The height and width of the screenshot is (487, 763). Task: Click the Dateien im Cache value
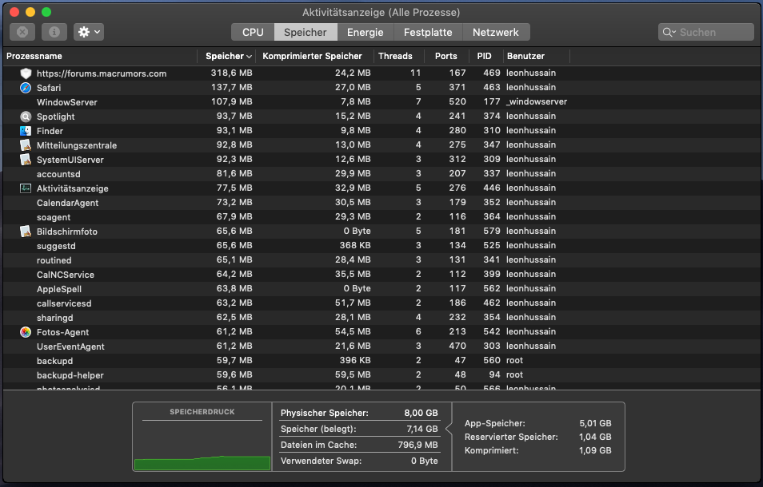[x=417, y=445]
